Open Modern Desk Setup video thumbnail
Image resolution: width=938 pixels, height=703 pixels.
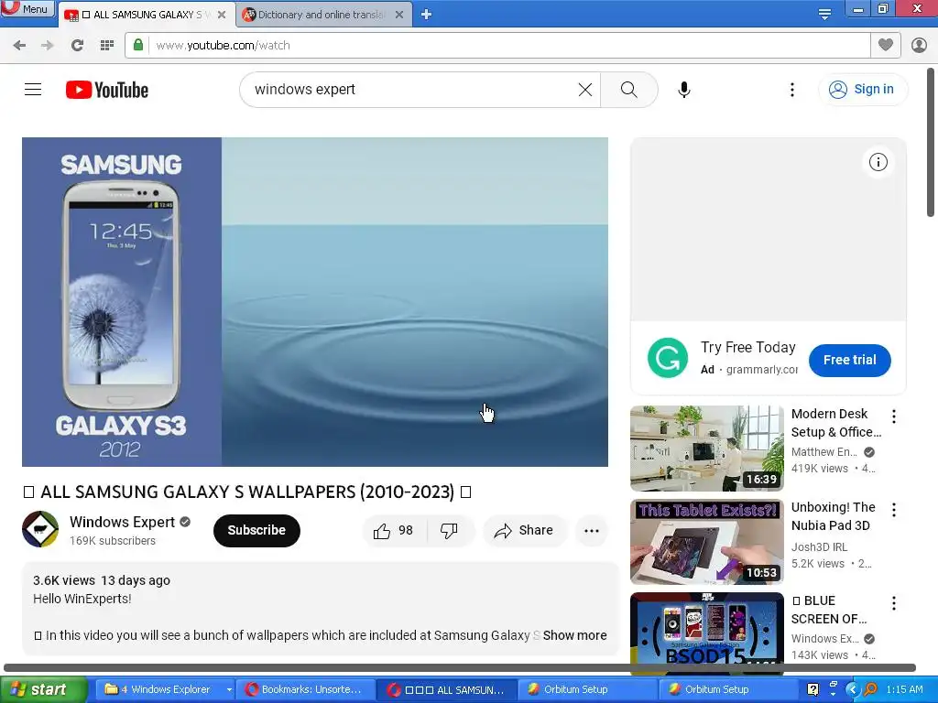707,449
